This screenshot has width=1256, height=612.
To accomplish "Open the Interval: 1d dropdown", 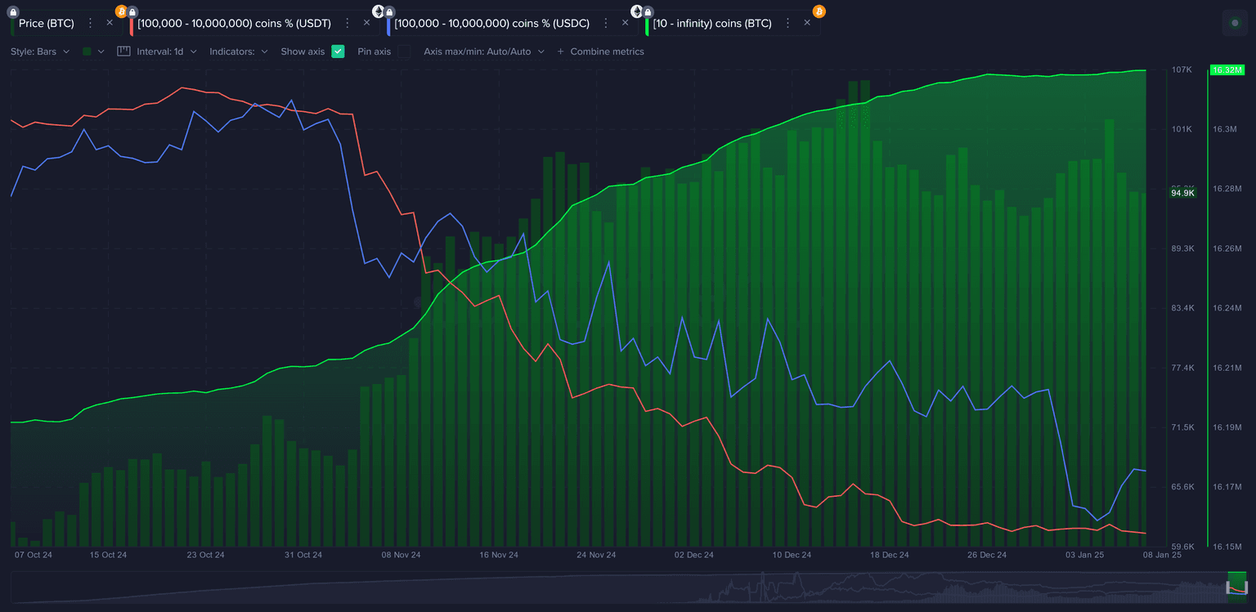I will coord(166,51).
